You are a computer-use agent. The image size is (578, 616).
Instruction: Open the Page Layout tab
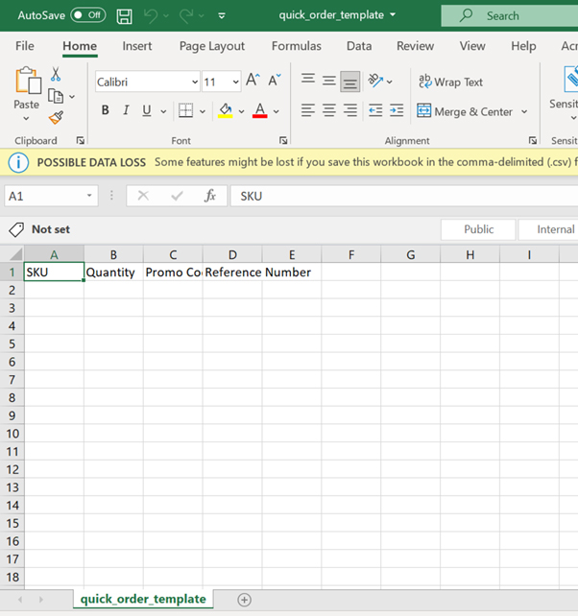pyautogui.click(x=212, y=46)
